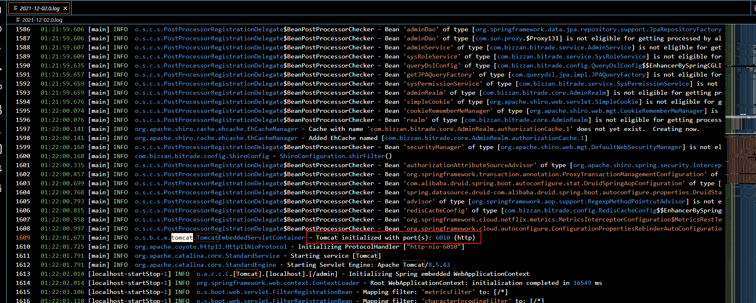Image resolution: width=756 pixels, height=303 pixels.
Task: Click line number 1600 in the gutter
Action: tap(23, 156)
